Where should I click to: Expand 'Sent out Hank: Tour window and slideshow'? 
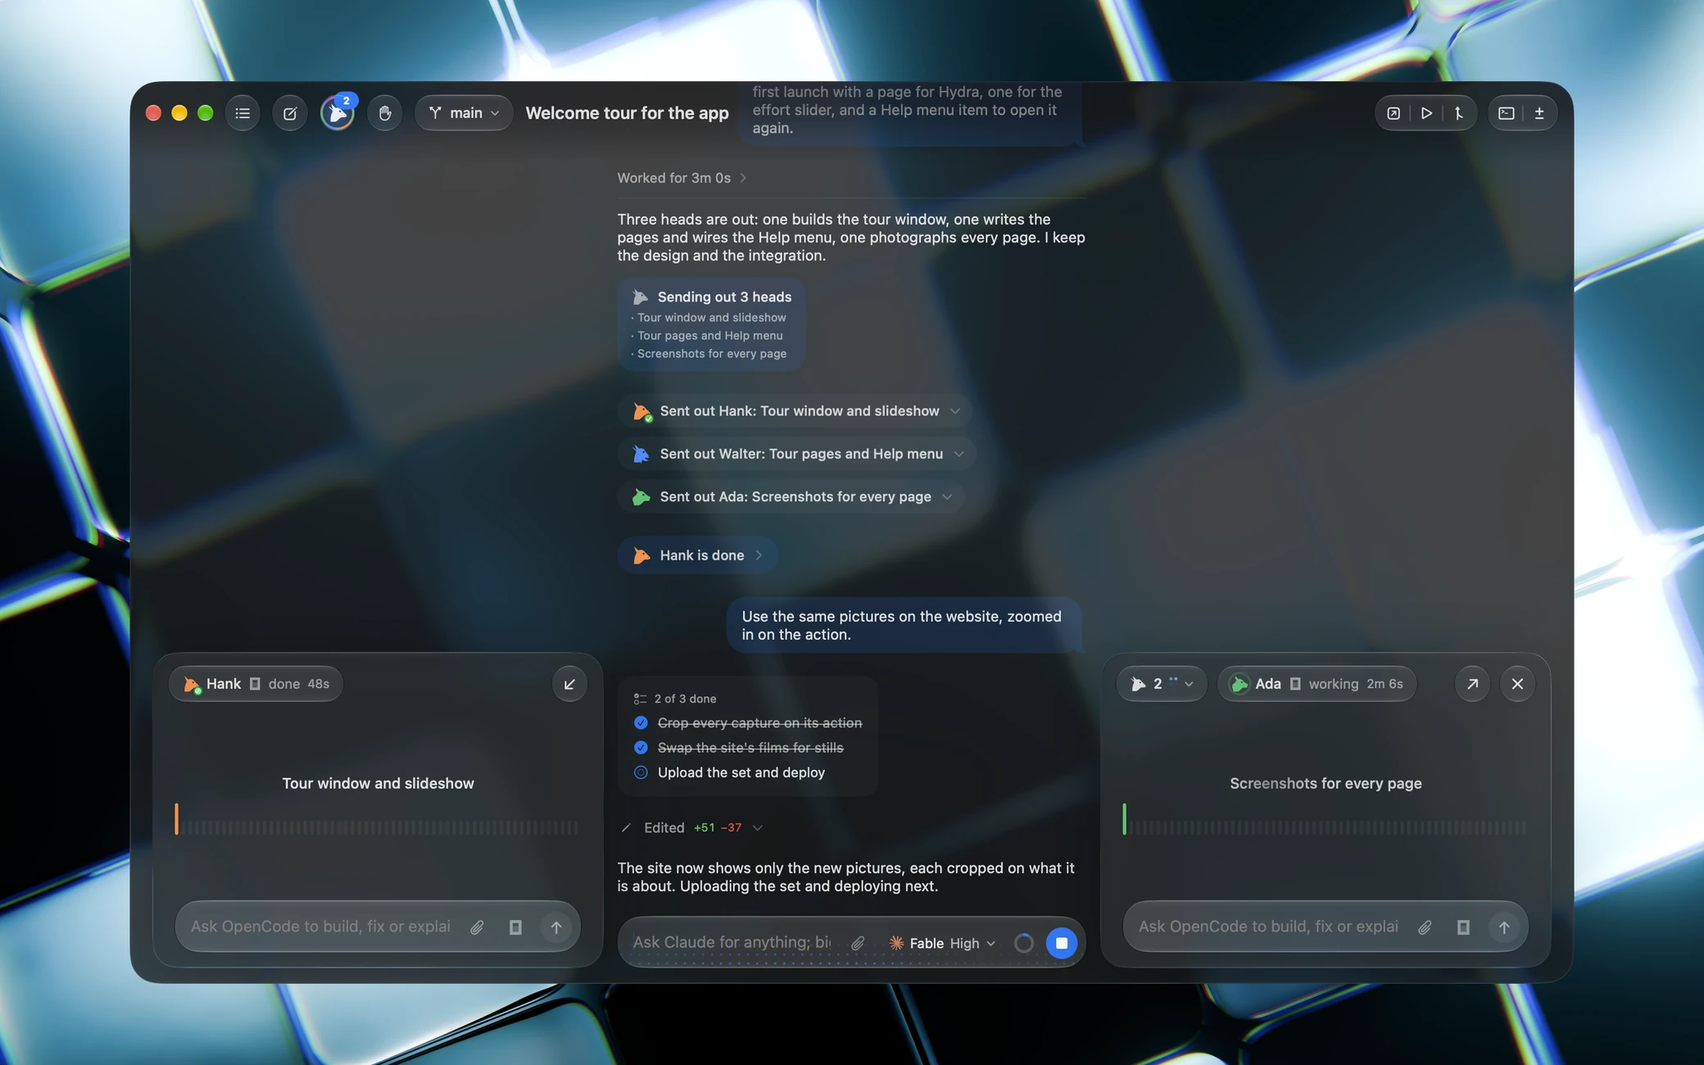point(794,411)
